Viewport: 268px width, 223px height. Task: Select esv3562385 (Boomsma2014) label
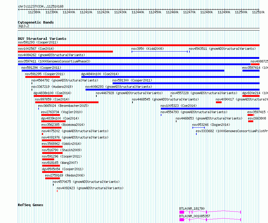tap(63, 125)
